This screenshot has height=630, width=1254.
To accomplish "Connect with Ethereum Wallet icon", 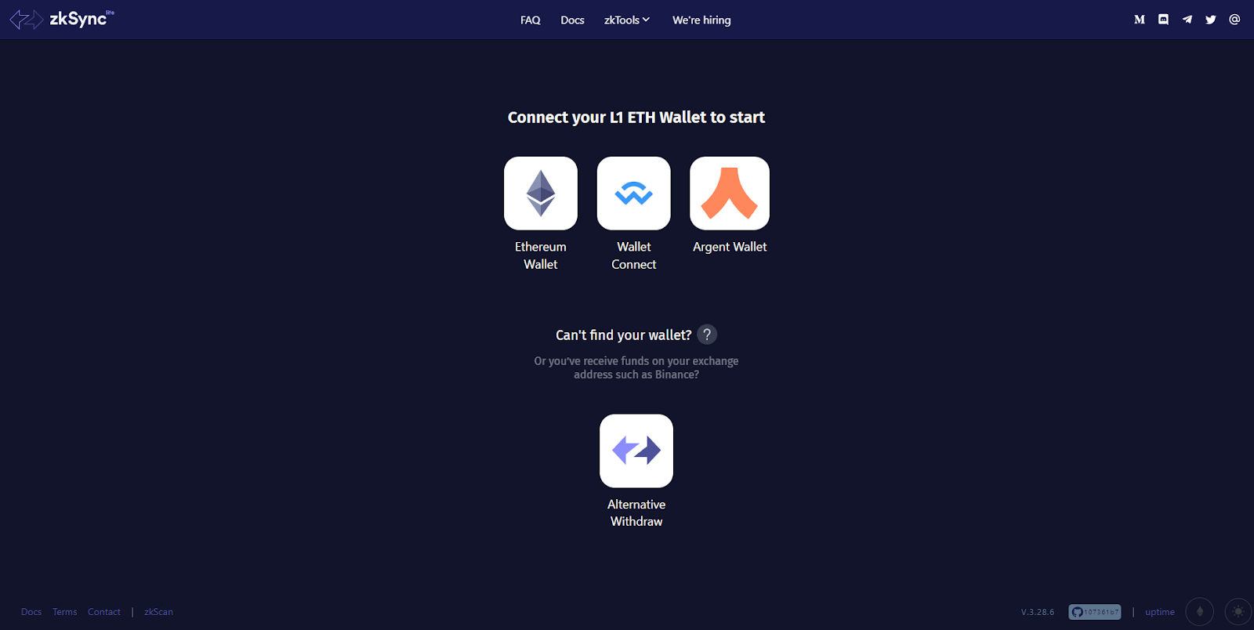I will point(541,194).
